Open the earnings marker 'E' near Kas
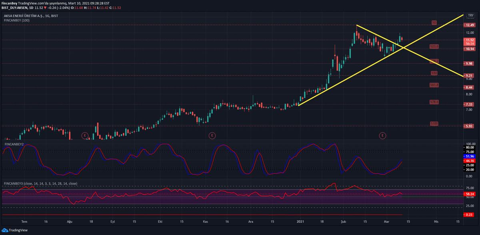Image resolution: width=480 pixels, height=235 pixels. point(212,136)
